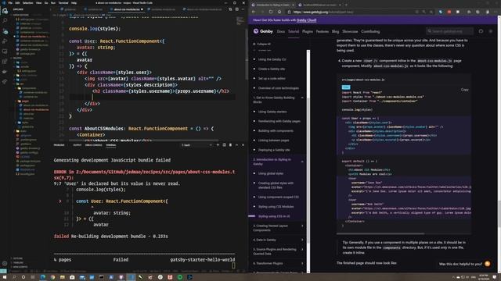Viewport: 501px width, 281px height.
Task: Click Collapse All in the tutorial sidebar
Action: pyautogui.click(x=262, y=44)
